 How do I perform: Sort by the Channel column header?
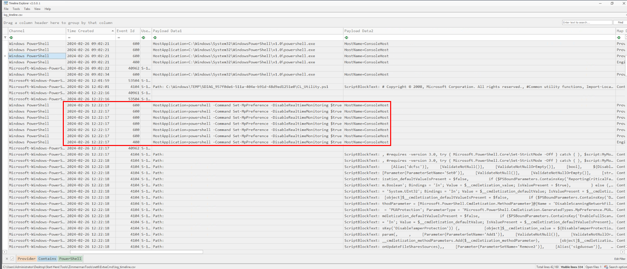point(37,31)
